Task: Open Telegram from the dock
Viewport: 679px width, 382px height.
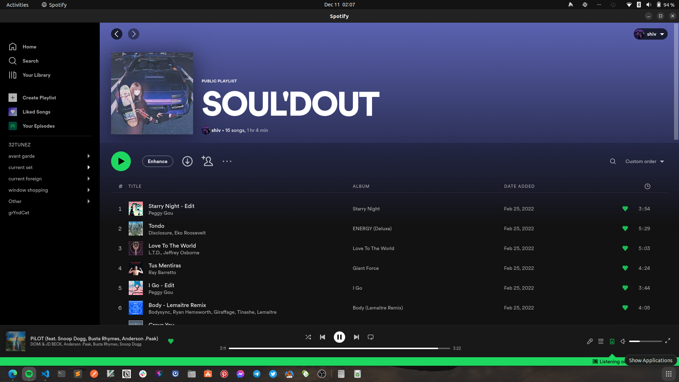Action: [257, 374]
